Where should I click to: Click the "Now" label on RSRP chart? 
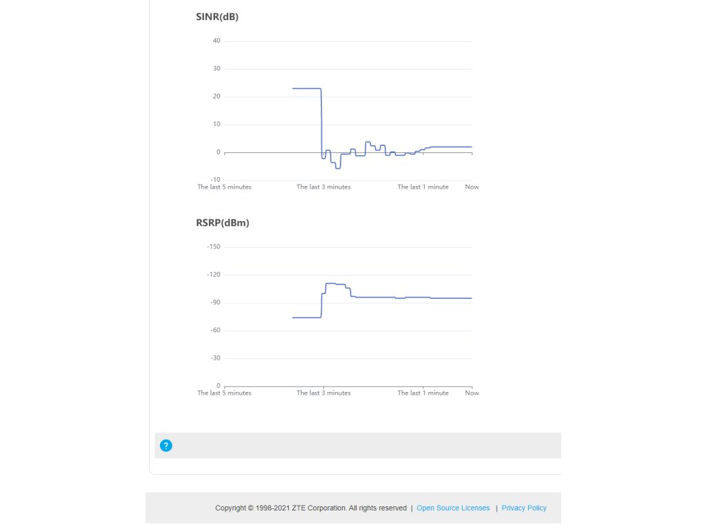472,393
